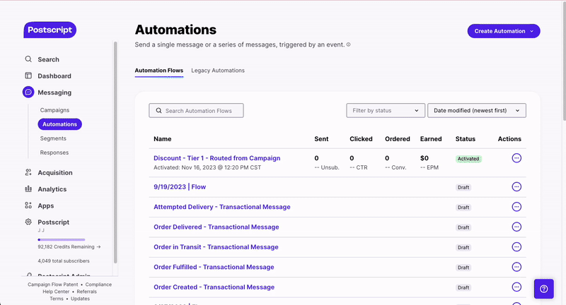Click the Analytics bar chart icon
Viewport: 566px width, 305px height.
tap(28, 189)
